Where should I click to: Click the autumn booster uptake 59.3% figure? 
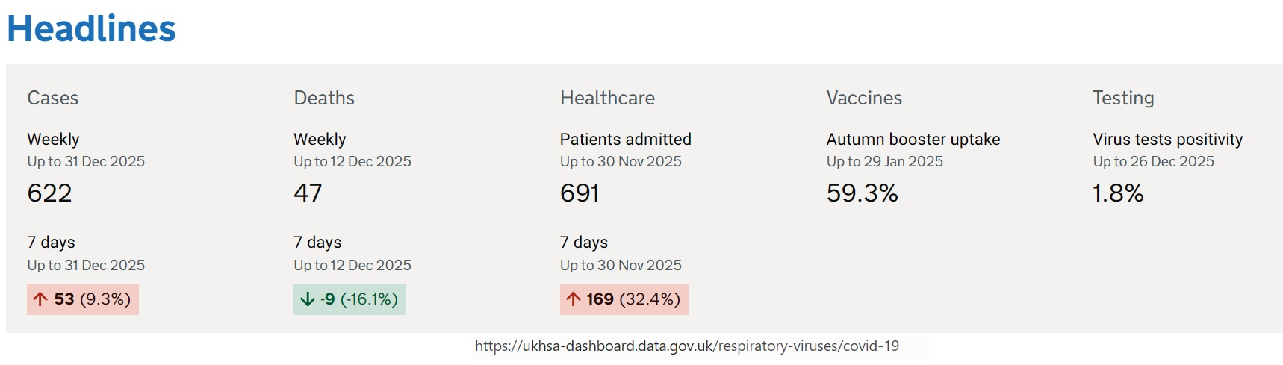(x=862, y=193)
